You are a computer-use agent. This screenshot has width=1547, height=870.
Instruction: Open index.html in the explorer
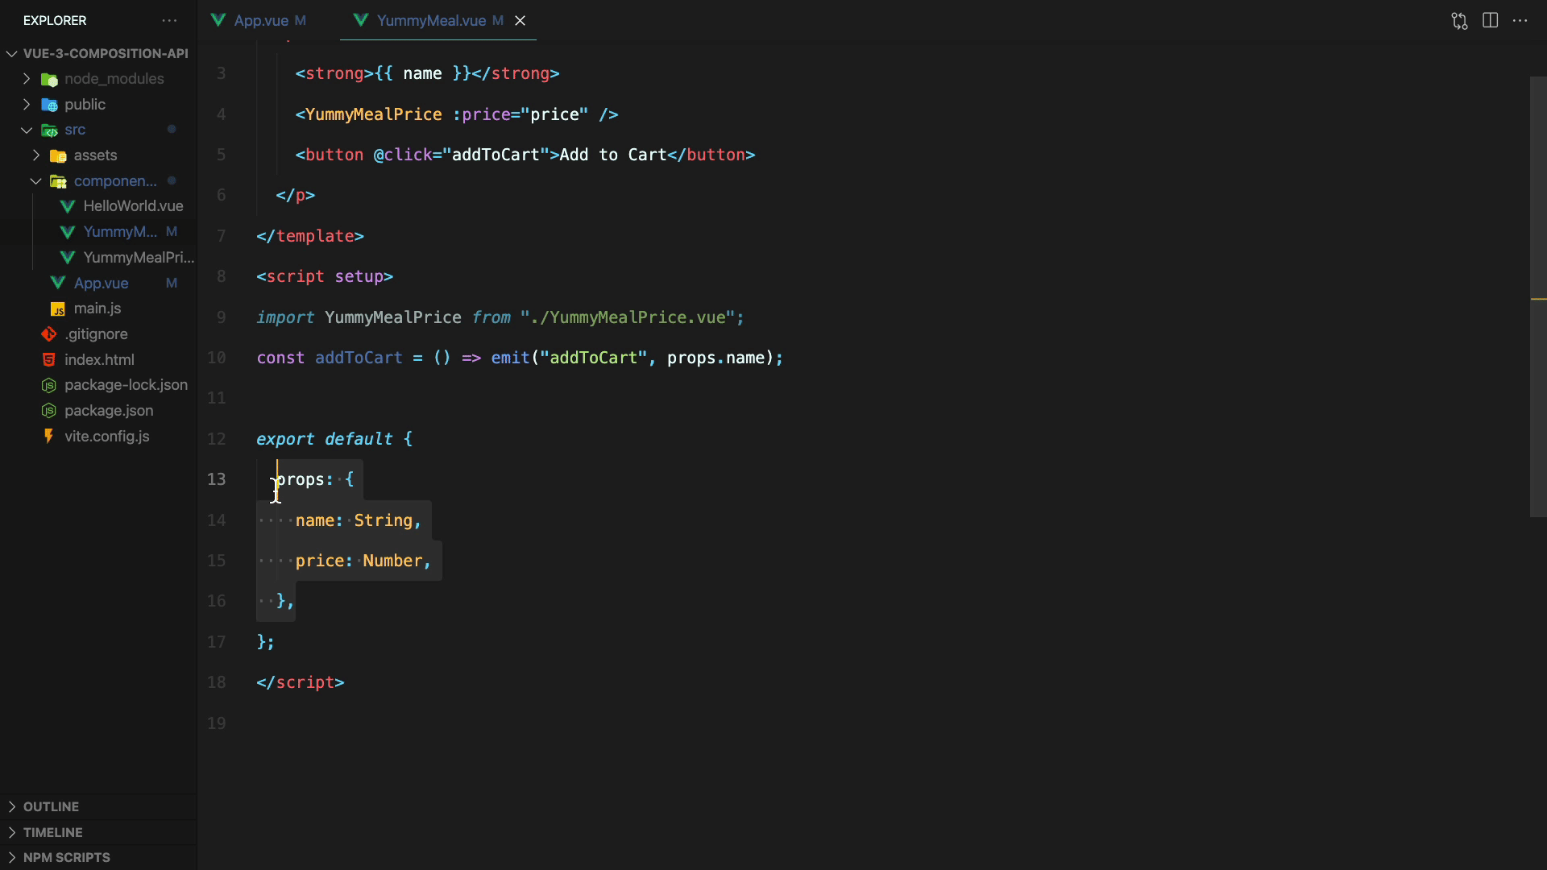pyautogui.click(x=99, y=359)
